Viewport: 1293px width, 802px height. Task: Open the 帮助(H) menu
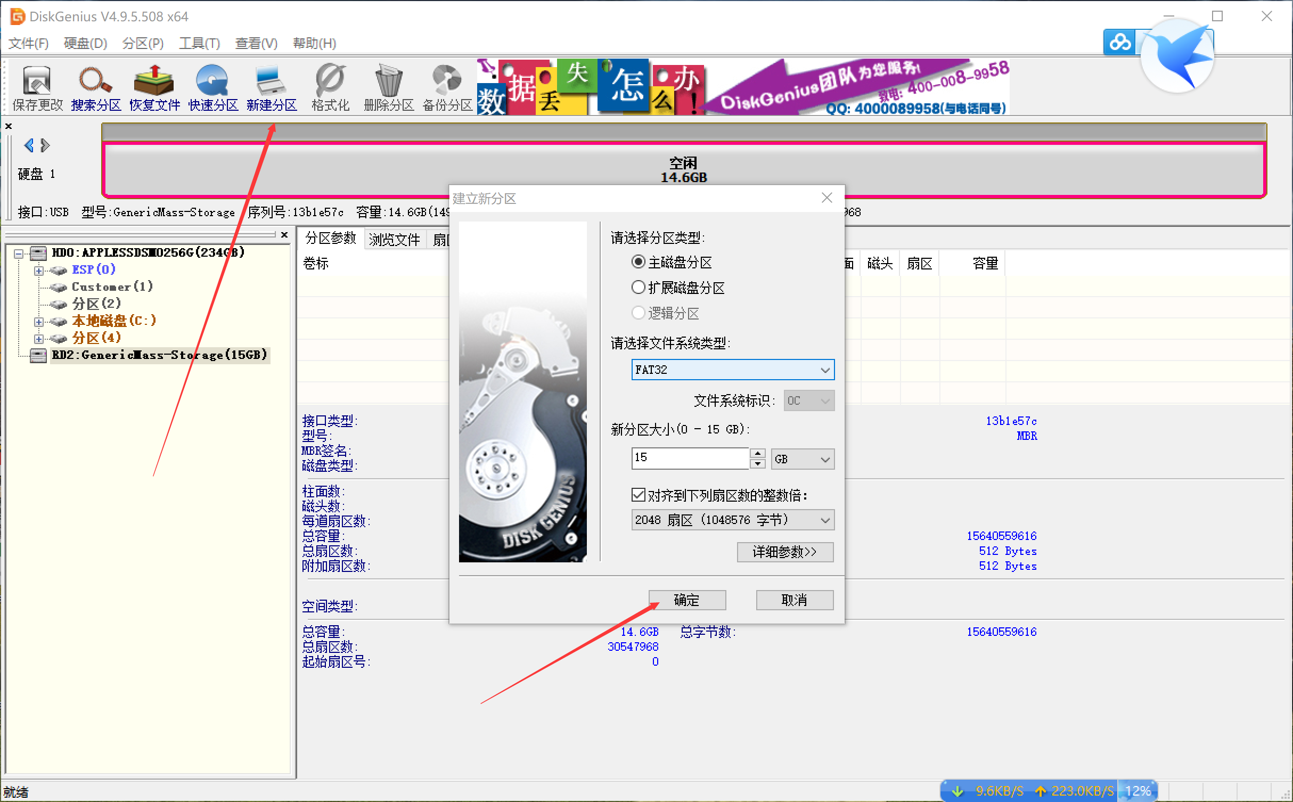click(314, 43)
